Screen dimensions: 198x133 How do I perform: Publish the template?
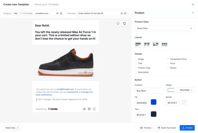click(187, 128)
